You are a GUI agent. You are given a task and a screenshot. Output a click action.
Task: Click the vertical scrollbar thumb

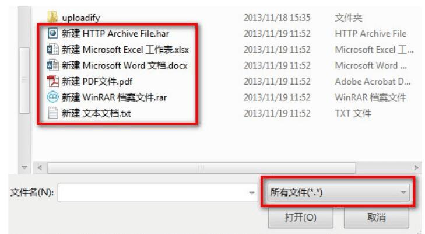[x=24, y=80]
